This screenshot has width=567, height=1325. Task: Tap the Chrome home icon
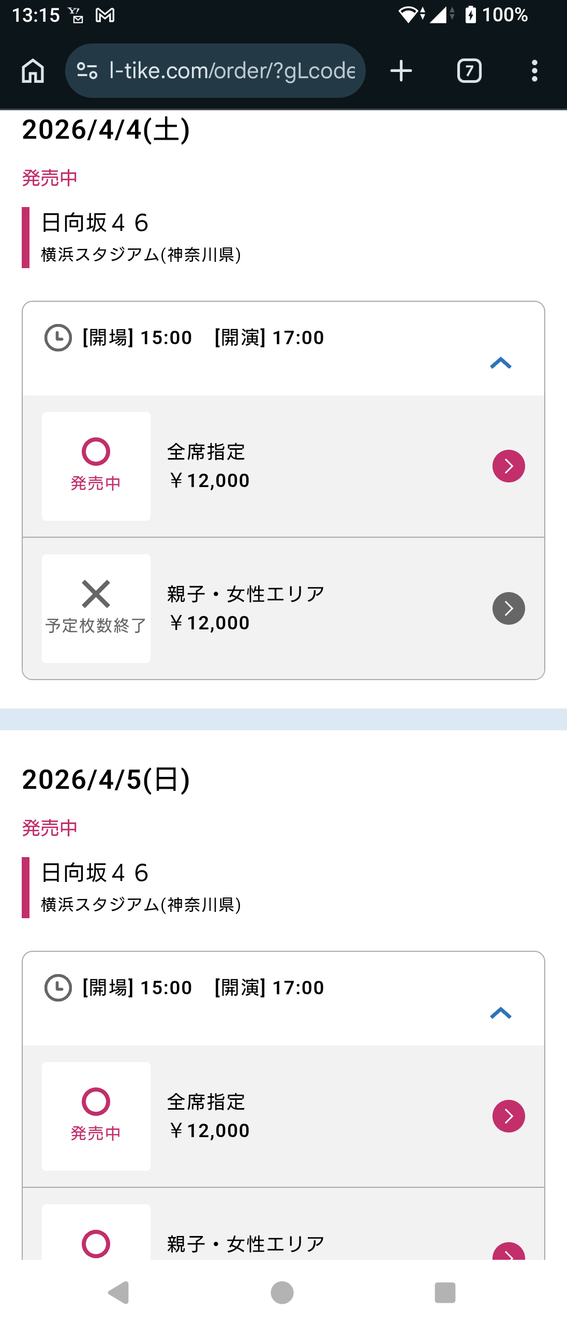[33, 71]
